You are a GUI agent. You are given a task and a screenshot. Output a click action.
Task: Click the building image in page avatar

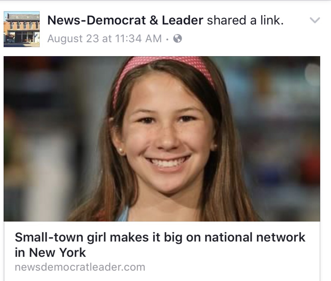(x=22, y=29)
